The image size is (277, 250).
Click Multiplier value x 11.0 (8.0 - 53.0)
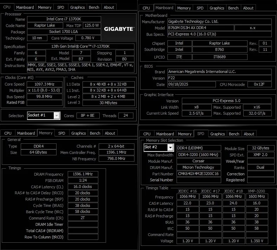coord(45,90)
